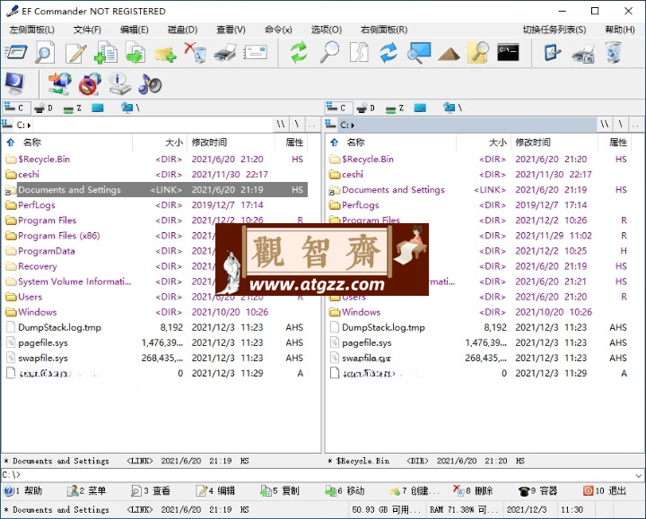This screenshot has height=519, width=646.
Task: Select drive D in right panel drive bar
Action: tap(366, 108)
